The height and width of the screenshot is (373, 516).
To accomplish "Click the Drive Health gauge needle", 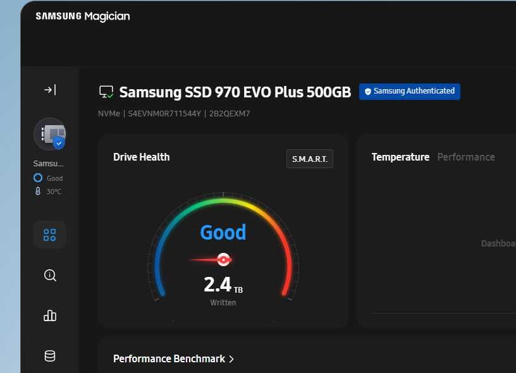I will coord(211,260).
